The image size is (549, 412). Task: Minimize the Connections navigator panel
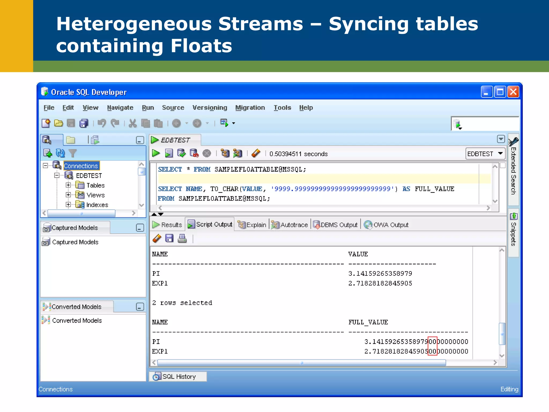coord(140,140)
